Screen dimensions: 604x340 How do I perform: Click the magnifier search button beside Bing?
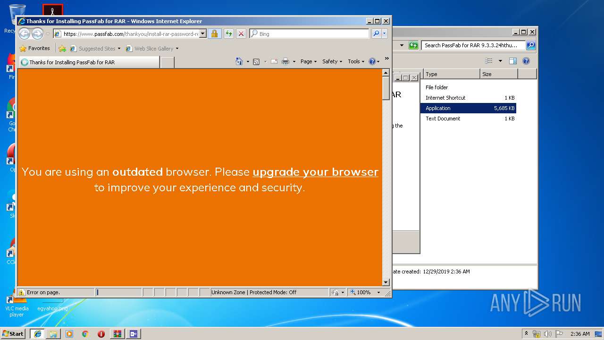tap(376, 34)
